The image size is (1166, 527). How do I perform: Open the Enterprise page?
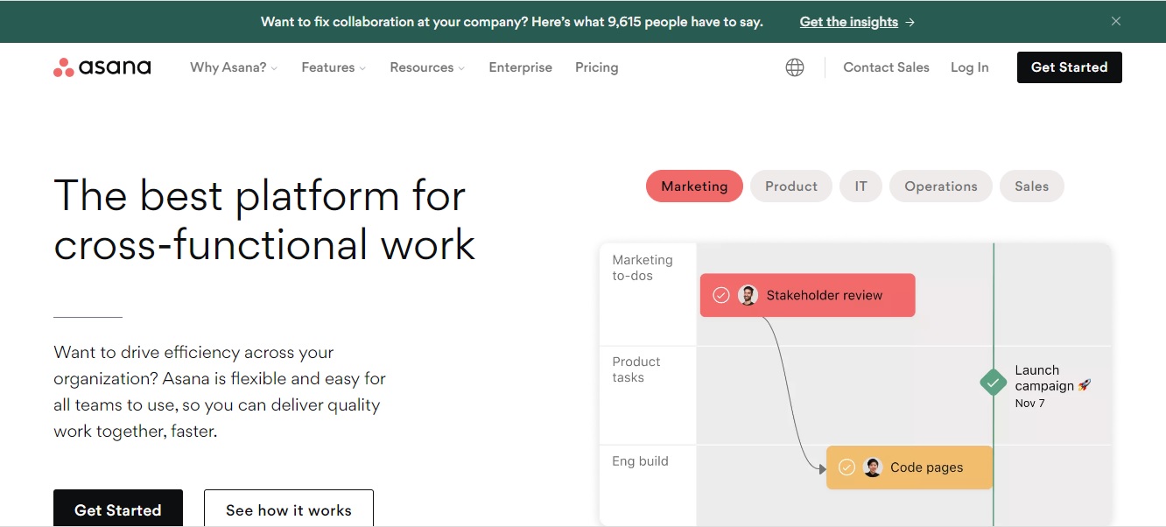tap(521, 67)
